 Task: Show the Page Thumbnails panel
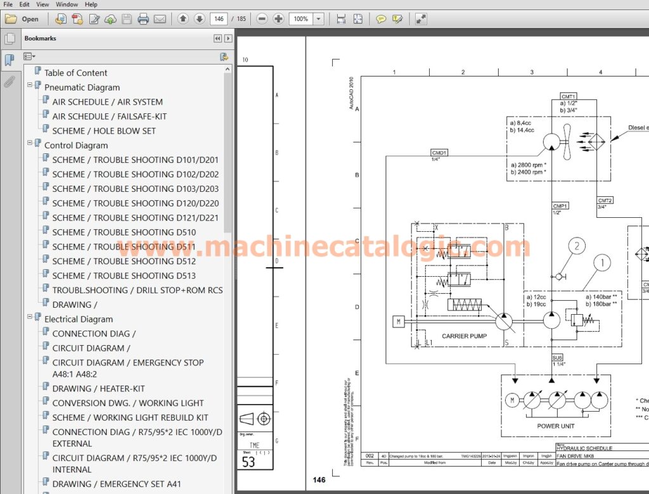point(10,38)
